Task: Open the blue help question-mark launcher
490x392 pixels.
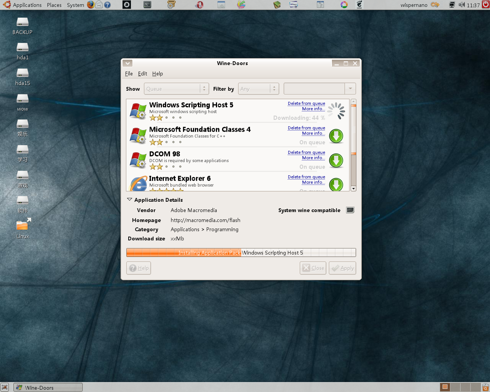Action: point(108,5)
